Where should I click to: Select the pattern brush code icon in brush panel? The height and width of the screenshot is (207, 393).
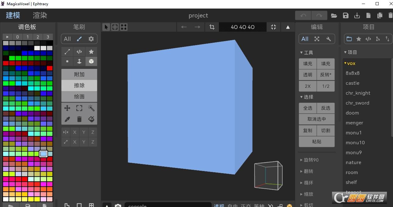point(79,52)
